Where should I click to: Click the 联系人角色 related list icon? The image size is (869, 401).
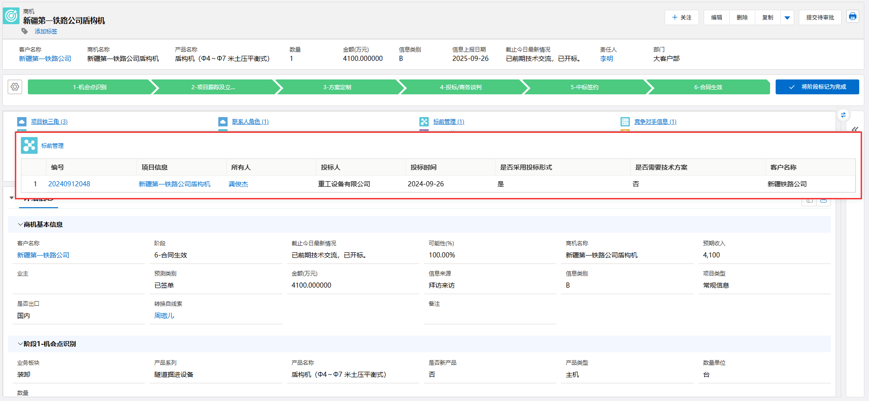(223, 122)
